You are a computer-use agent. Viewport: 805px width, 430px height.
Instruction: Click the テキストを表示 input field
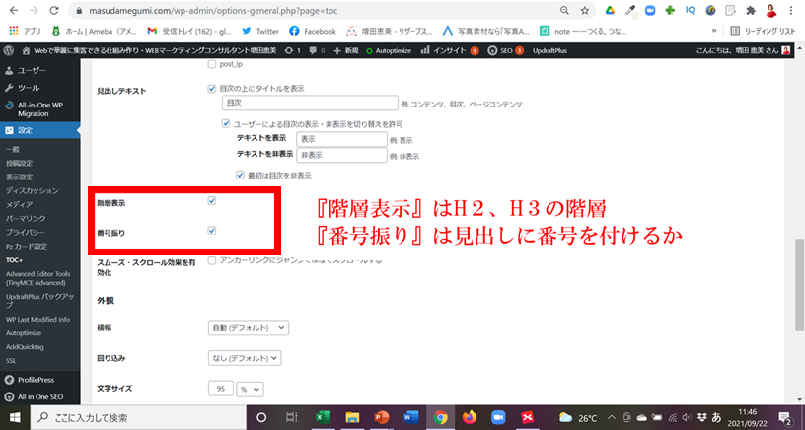point(341,139)
